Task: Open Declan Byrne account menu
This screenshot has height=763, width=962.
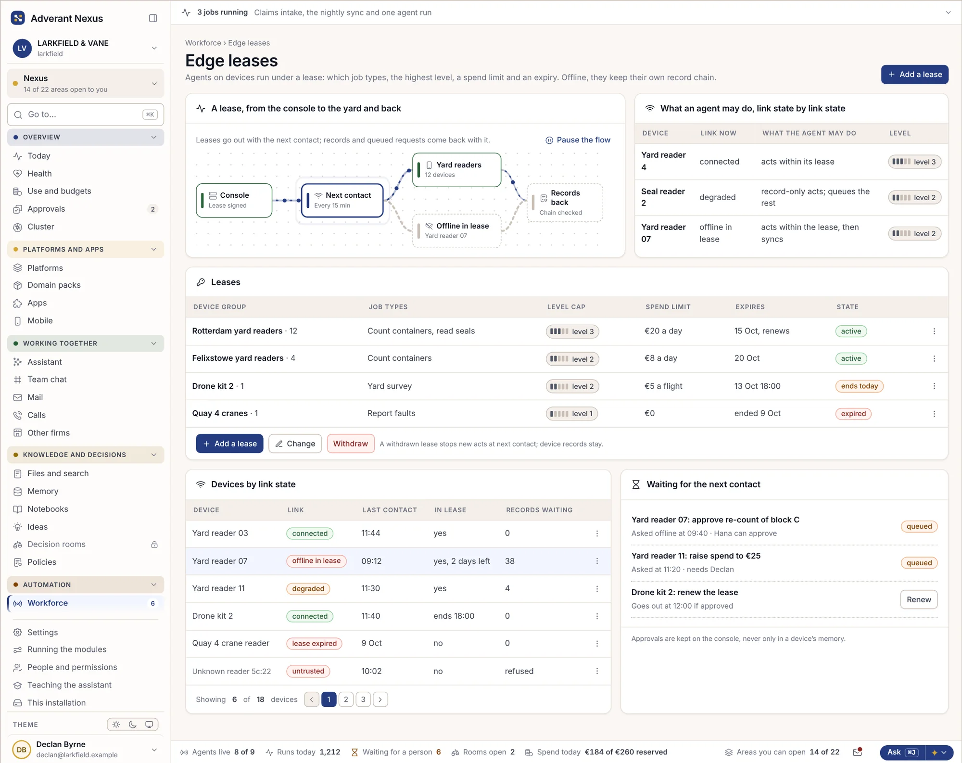Action: coord(86,750)
